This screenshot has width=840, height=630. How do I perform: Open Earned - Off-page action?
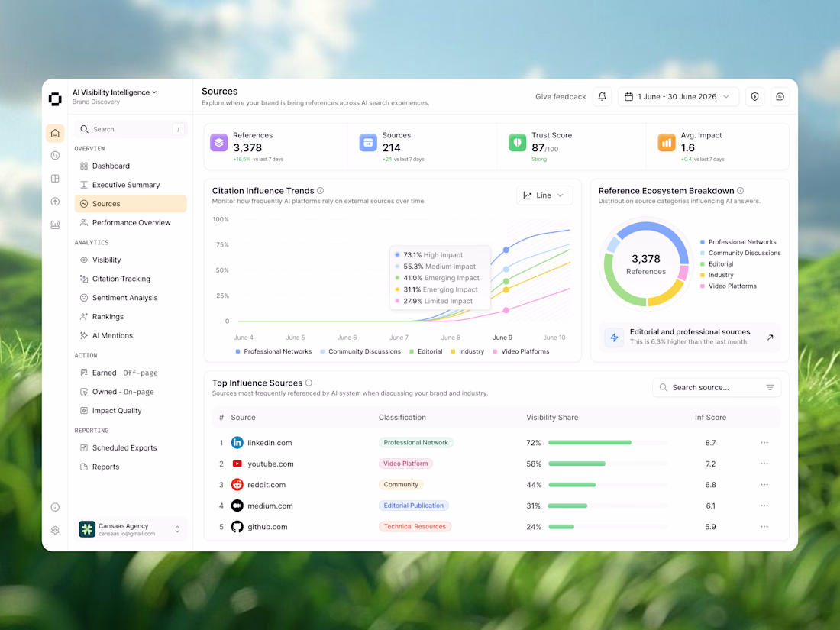(130, 373)
